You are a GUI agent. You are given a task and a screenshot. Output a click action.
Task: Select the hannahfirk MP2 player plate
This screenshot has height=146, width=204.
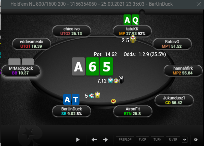click(x=183, y=71)
